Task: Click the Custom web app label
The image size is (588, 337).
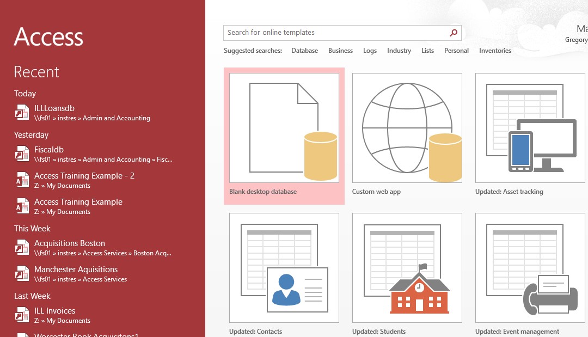Action: pyautogui.click(x=376, y=192)
